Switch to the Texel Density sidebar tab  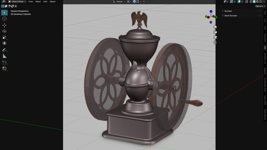(265, 114)
